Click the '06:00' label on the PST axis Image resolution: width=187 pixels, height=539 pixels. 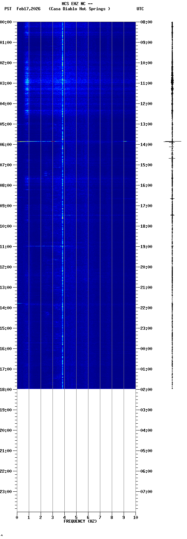click(6, 144)
